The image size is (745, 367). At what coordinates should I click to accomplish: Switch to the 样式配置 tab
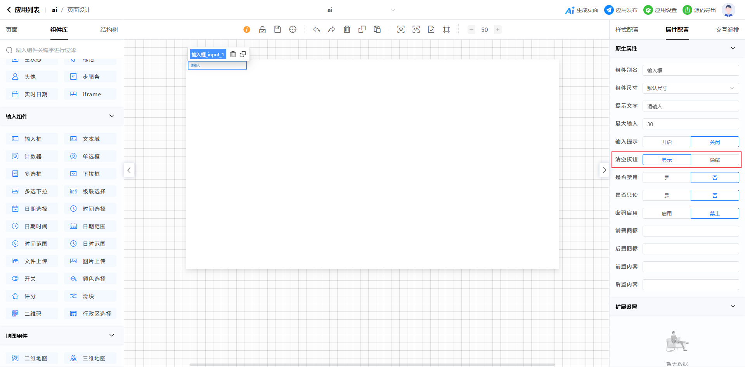click(627, 30)
